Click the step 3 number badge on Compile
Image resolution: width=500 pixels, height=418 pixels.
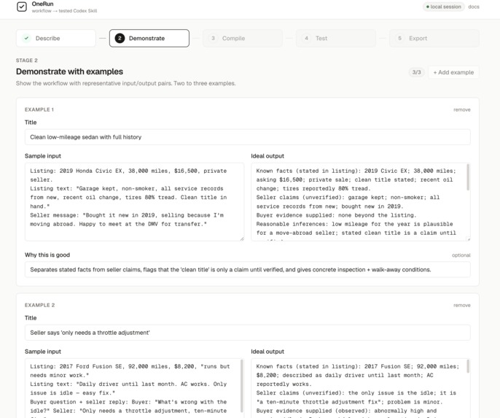(x=213, y=38)
